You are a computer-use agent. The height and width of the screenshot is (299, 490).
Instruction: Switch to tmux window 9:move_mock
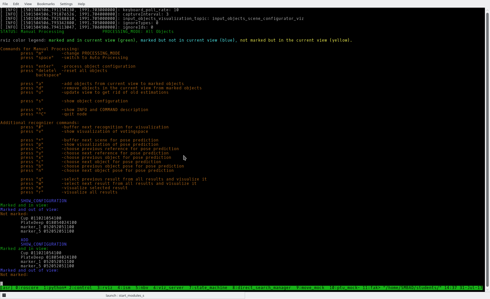click(x=310, y=288)
